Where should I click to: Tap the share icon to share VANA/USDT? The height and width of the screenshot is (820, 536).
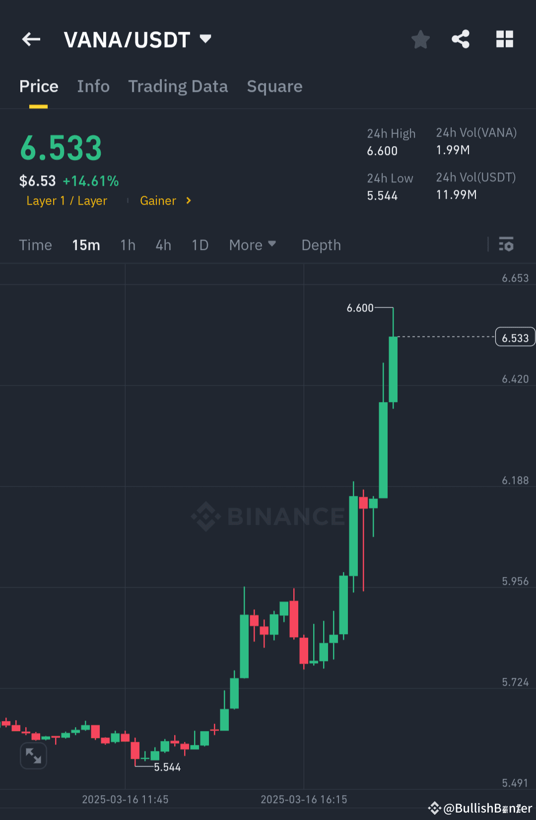460,39
